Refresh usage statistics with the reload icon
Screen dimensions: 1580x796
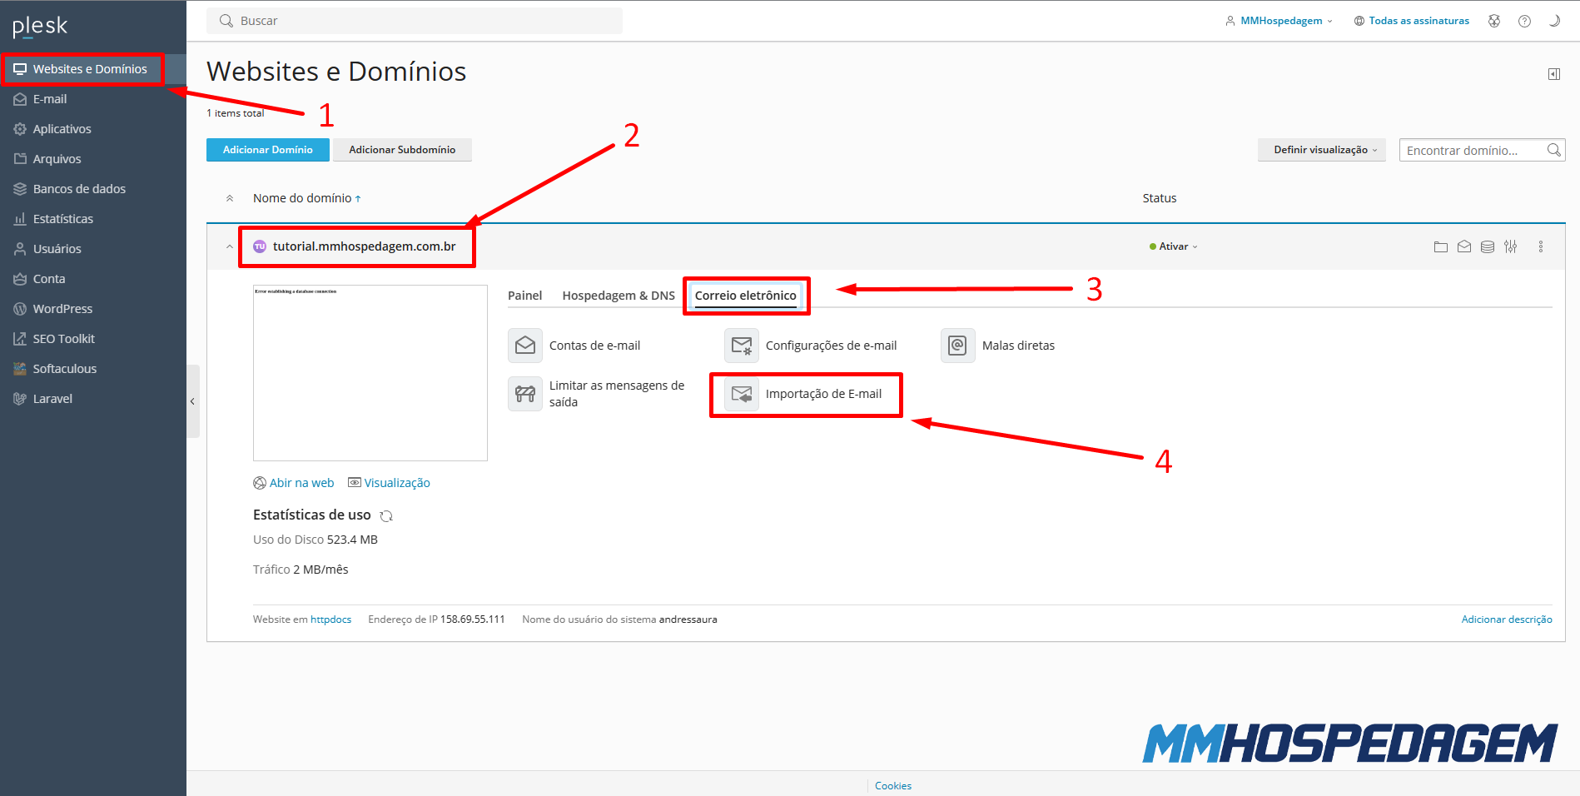[x=386, y=516]
